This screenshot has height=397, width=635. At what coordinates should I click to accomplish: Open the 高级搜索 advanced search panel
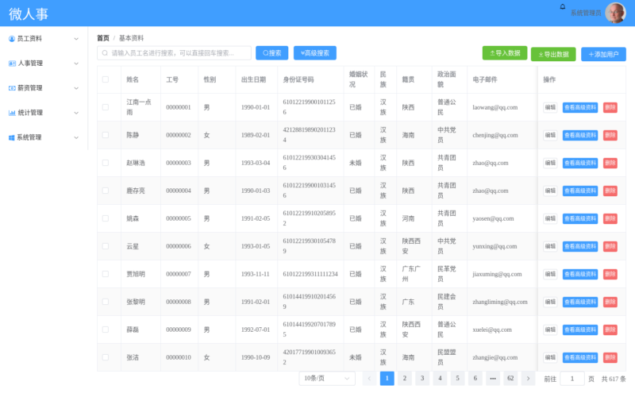(x=315, y=53)
